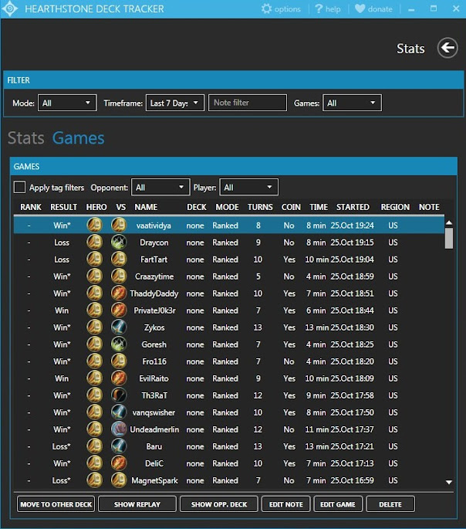Click the scrollbar down arrow

pos(449,482)
